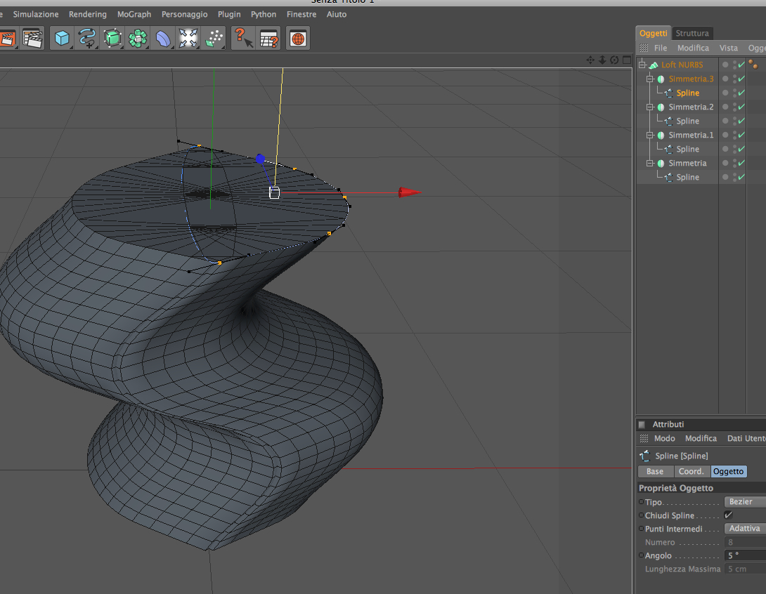Click the render settings clapperboard icon
Screen dimensions: 766x594
click(32, 38)
